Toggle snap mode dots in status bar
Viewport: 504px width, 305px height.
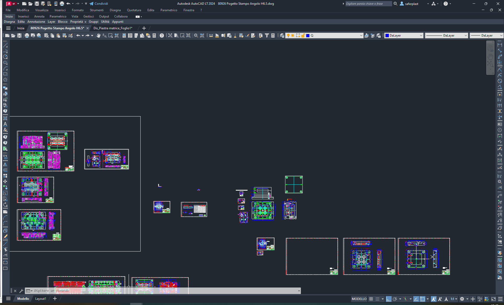(377, 299)
